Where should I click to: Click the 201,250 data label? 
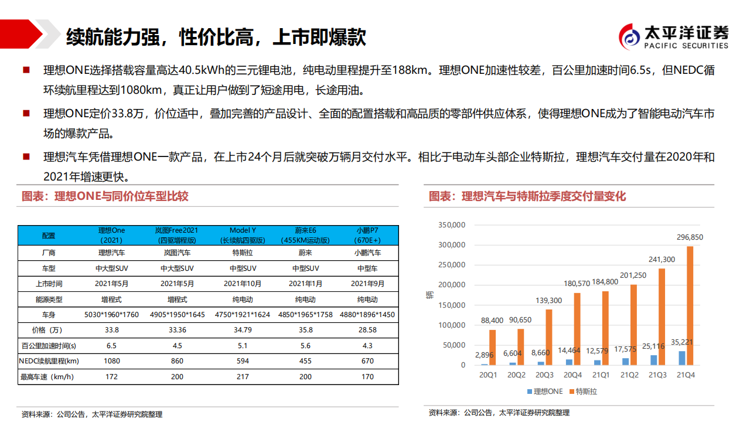(x=633, y=275)
